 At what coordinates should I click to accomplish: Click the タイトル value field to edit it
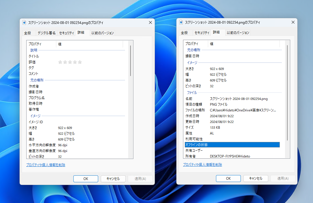(x=90, y=56)
